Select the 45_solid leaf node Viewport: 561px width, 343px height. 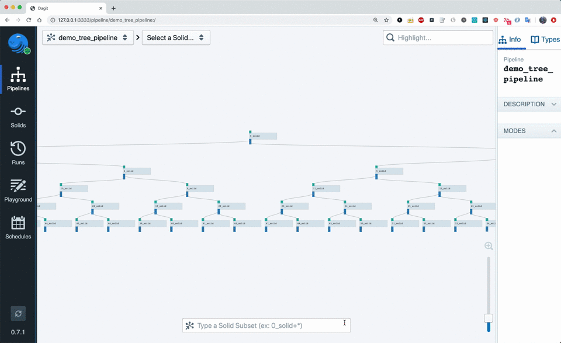89,224
